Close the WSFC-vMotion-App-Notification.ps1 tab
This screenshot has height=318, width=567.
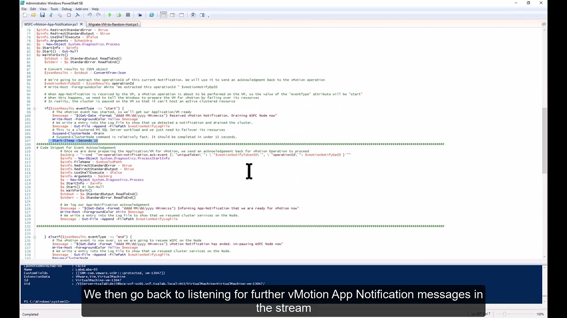pos(81,24)
